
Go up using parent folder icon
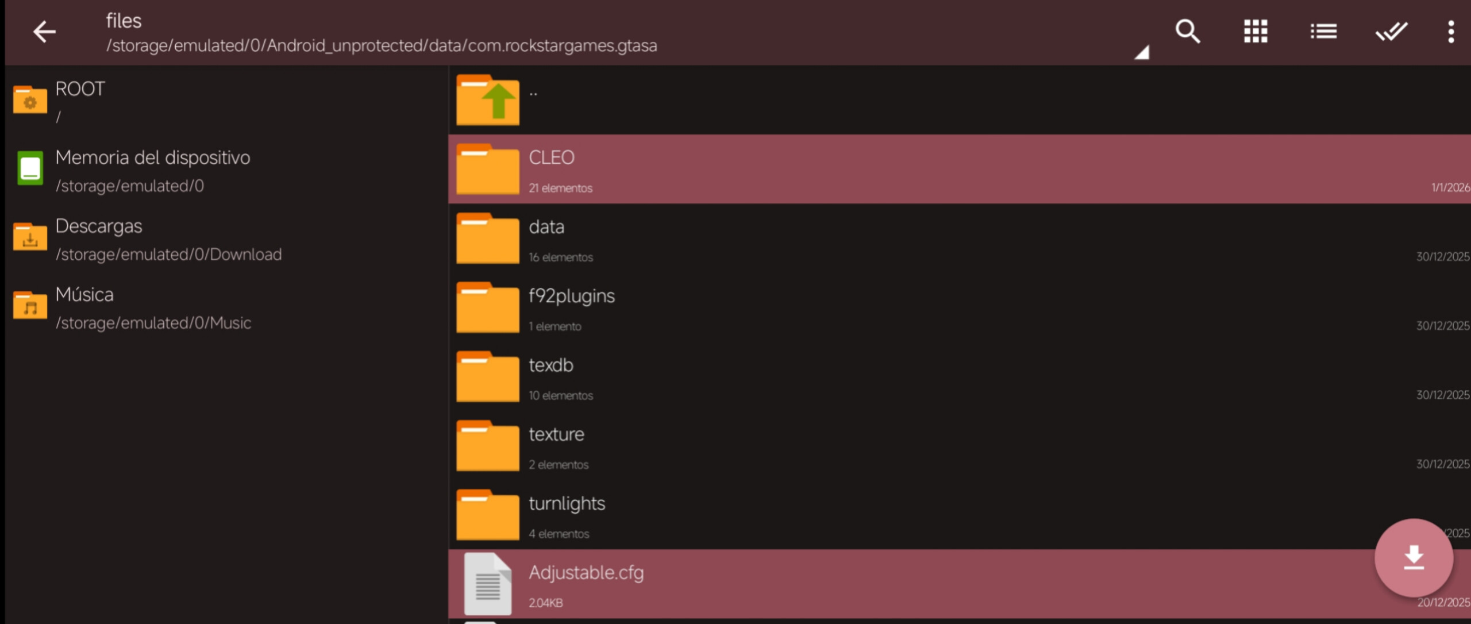click(x=487, y=101)
